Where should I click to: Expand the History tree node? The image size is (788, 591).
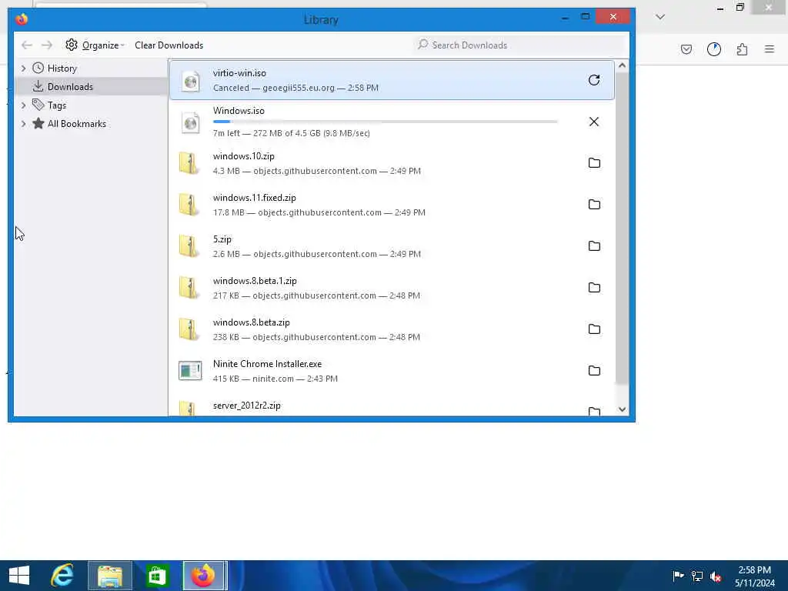[23, 68]
